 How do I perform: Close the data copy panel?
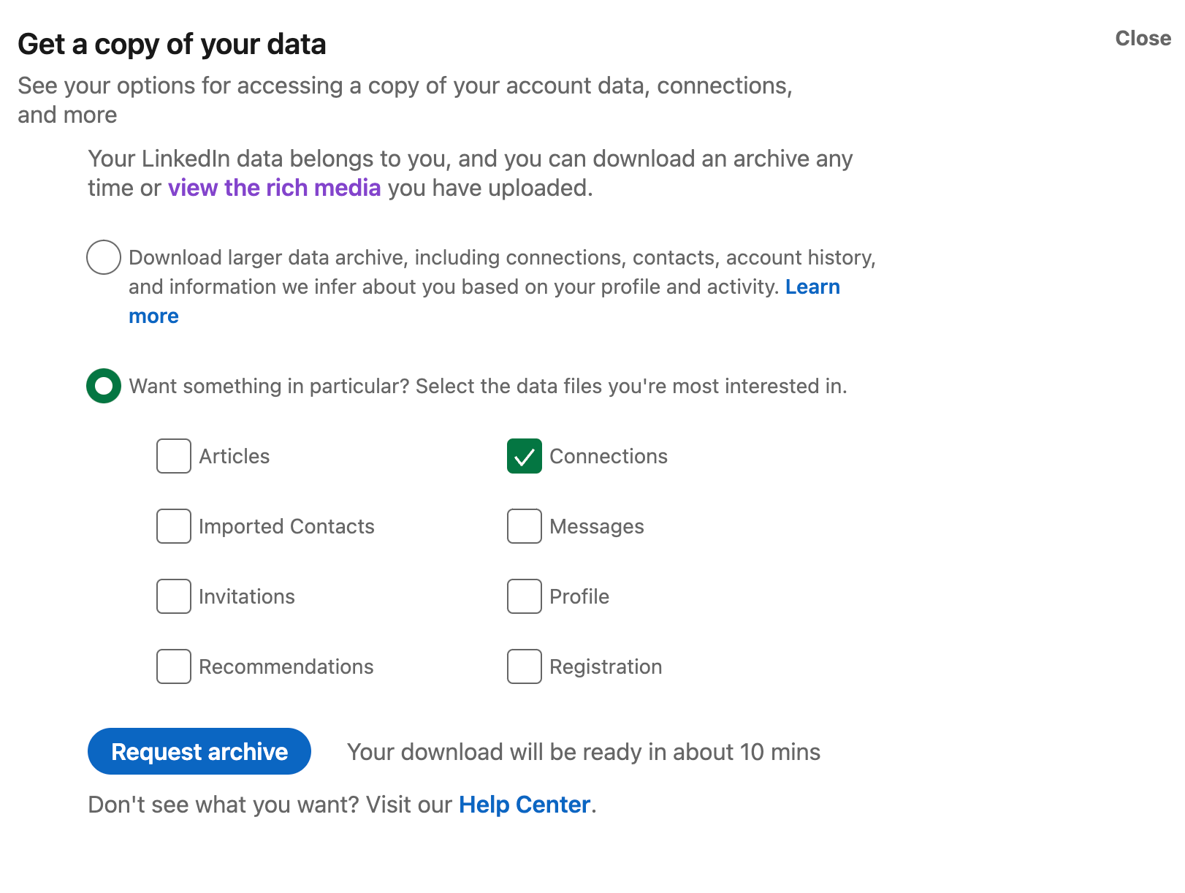pos(1143,38)
